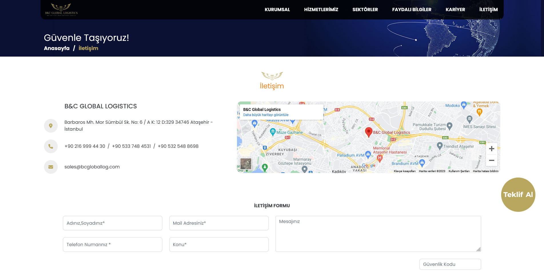This screenshot has width=544, height=273.
Task: Open 'Klavye kısayolları' on the map
Action: pos(405,171)
